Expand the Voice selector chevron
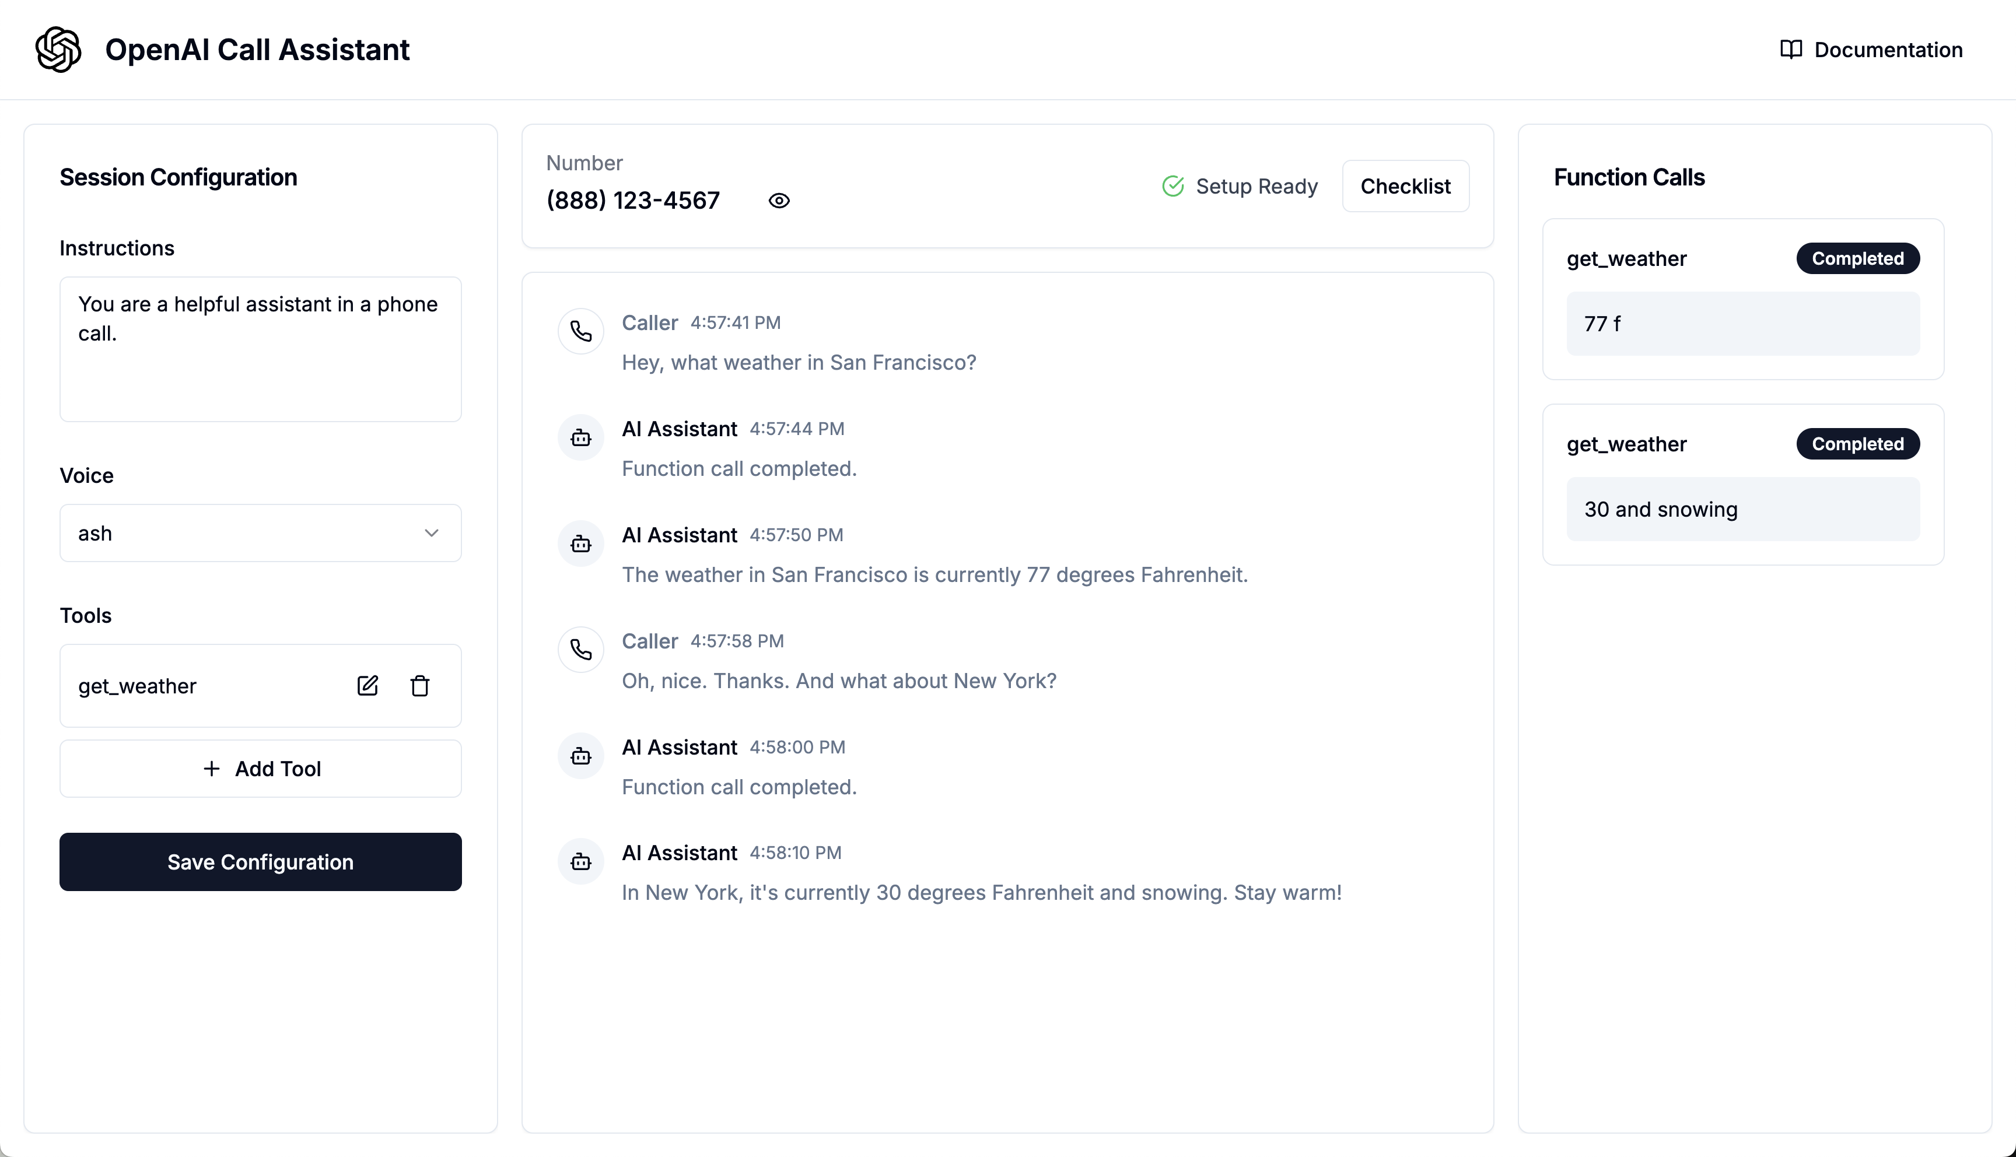 coord(432,532)
